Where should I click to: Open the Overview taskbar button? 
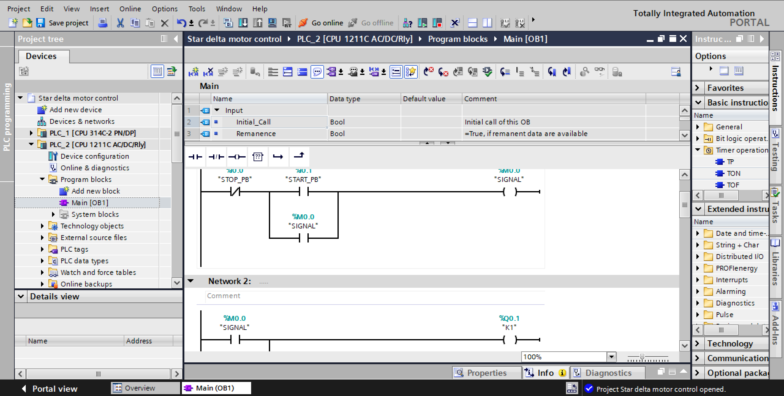coord(145,388)
